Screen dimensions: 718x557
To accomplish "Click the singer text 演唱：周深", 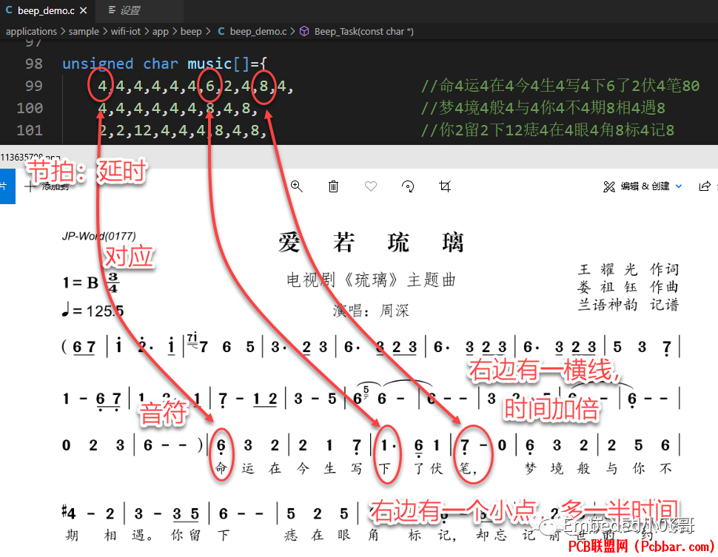I will tap(371, 311).
